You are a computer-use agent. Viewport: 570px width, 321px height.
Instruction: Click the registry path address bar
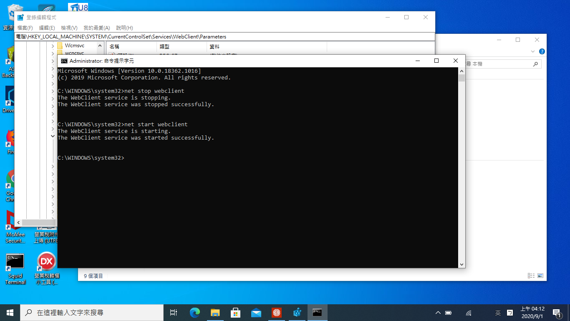(224, 37)
